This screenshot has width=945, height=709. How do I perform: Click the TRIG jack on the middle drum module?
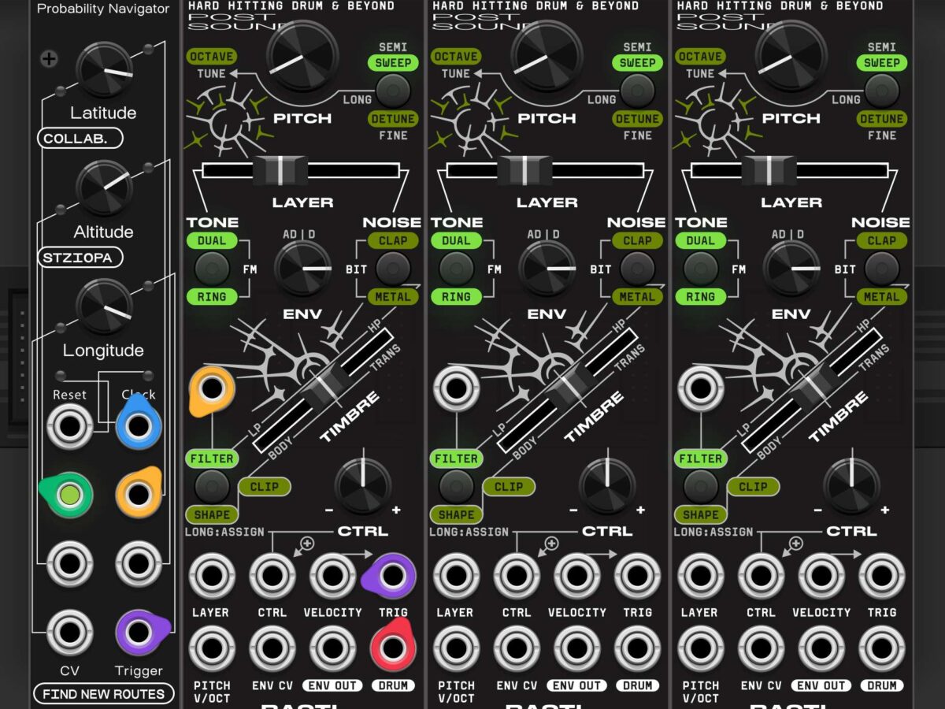pos(637,576)
